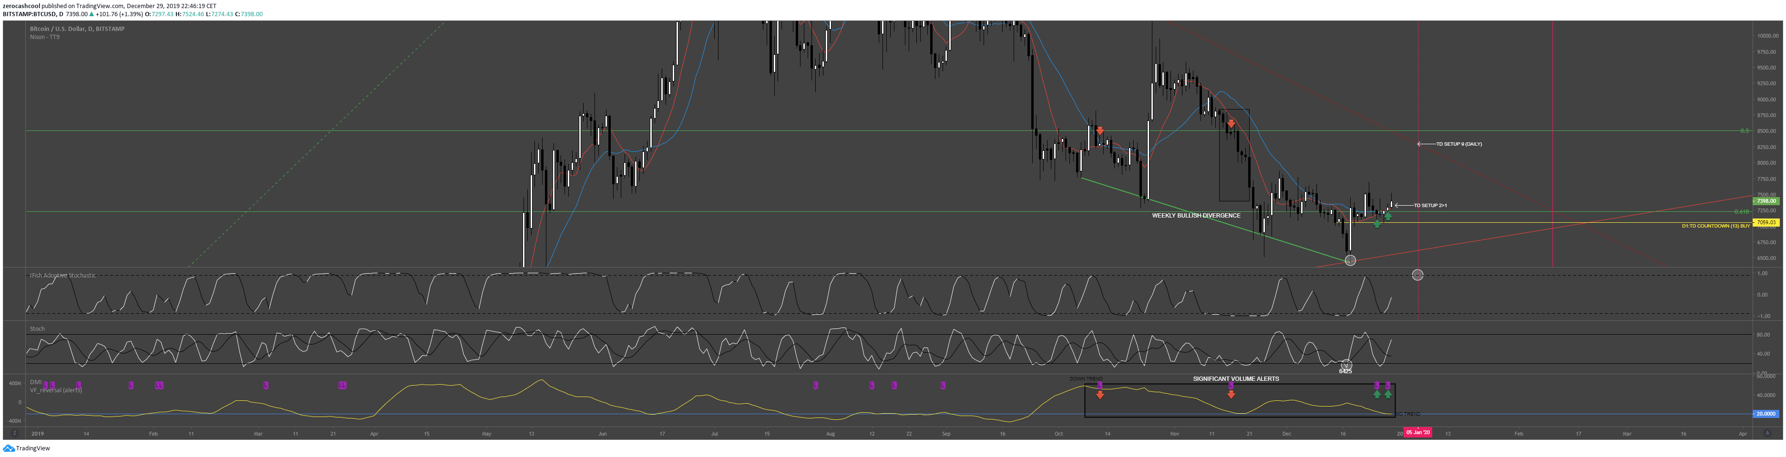Viewport: 1786px width, 457px height.
Task: Select the 'Stoch' indicator title
Action: pyautogui.click(x=37, y=329)
